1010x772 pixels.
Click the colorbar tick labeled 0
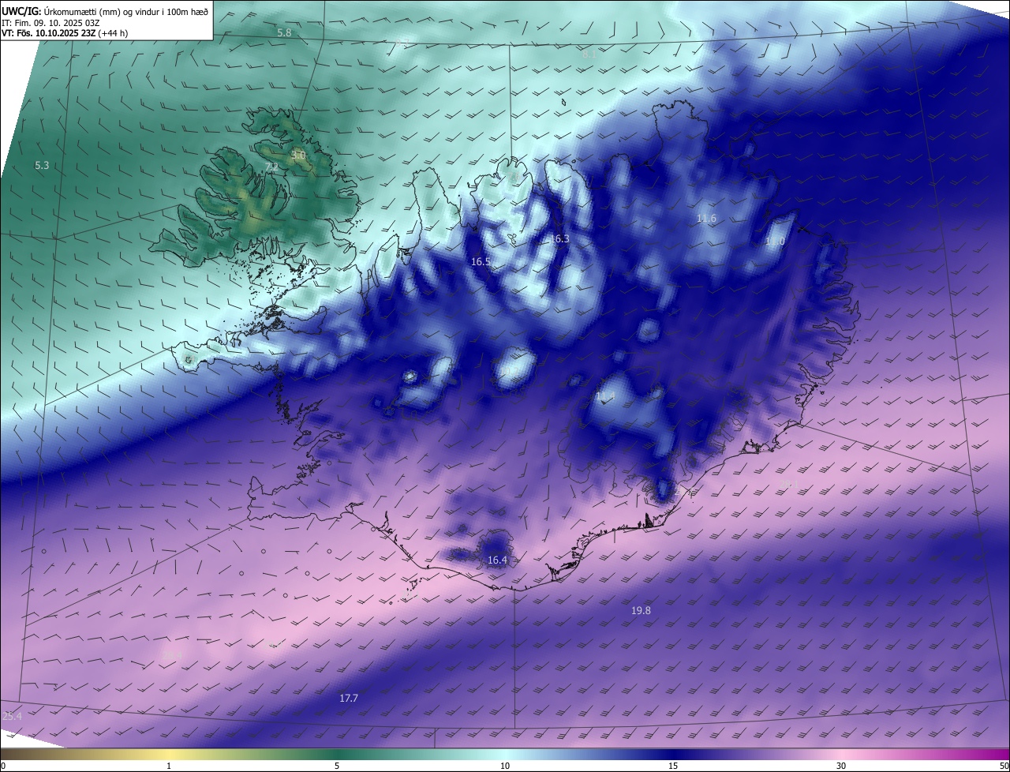pyautogui.click(x=3, y=766)
